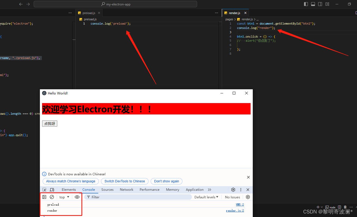Click the commented alert line in render.js
The width and height of the screenshot is (357, 217).
256,41
